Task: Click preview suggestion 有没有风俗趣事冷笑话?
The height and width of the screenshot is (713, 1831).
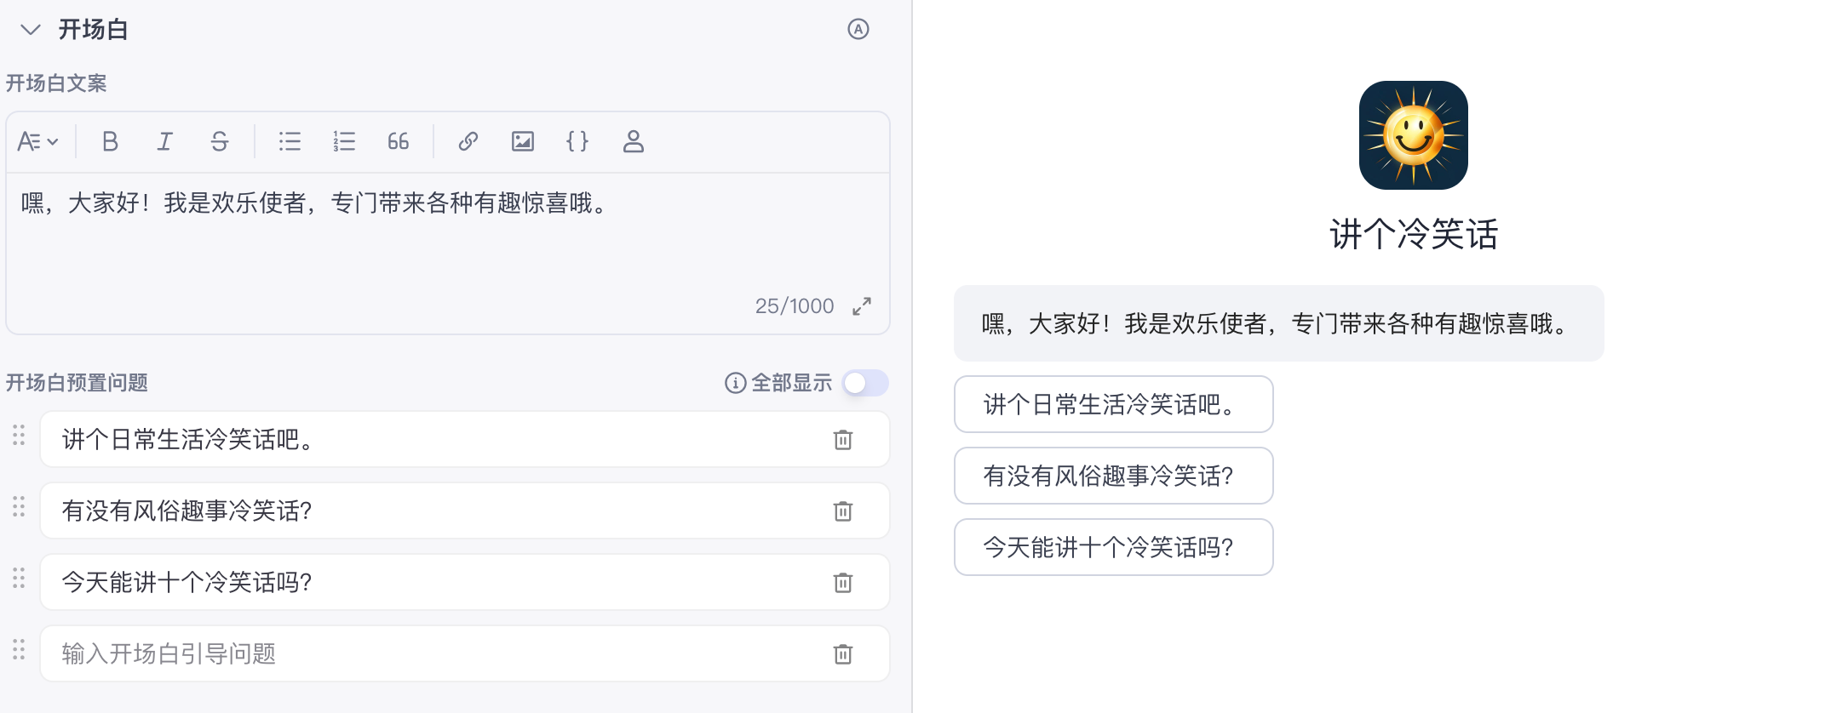Action: click(1113, 476)
